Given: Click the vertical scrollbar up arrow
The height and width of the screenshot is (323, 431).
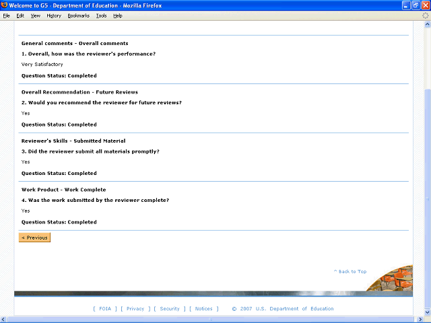Looking at the screenshot, I should pyautogui.click(x=427, y=24).
